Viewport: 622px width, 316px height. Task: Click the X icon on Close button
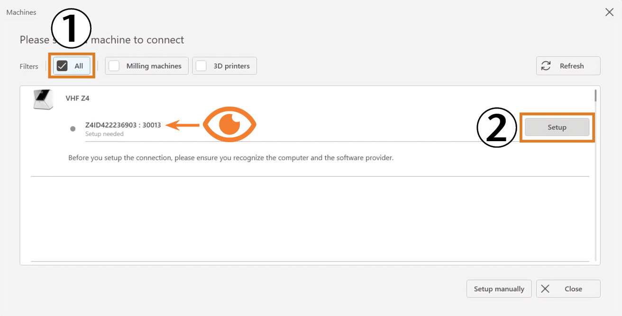click(x=545, y=289)
